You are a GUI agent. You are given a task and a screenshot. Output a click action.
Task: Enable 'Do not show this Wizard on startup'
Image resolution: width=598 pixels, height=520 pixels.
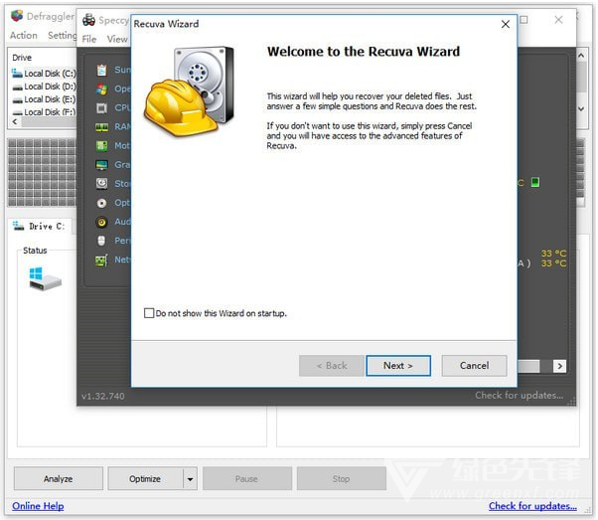[149, 313]
